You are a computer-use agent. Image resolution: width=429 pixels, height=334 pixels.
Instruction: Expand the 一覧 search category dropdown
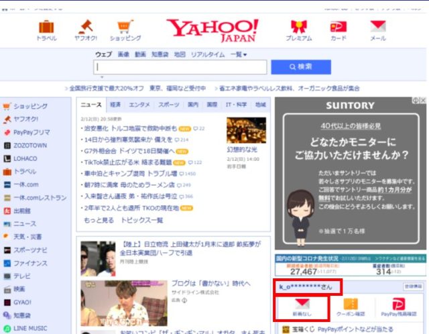click(239, 54)
